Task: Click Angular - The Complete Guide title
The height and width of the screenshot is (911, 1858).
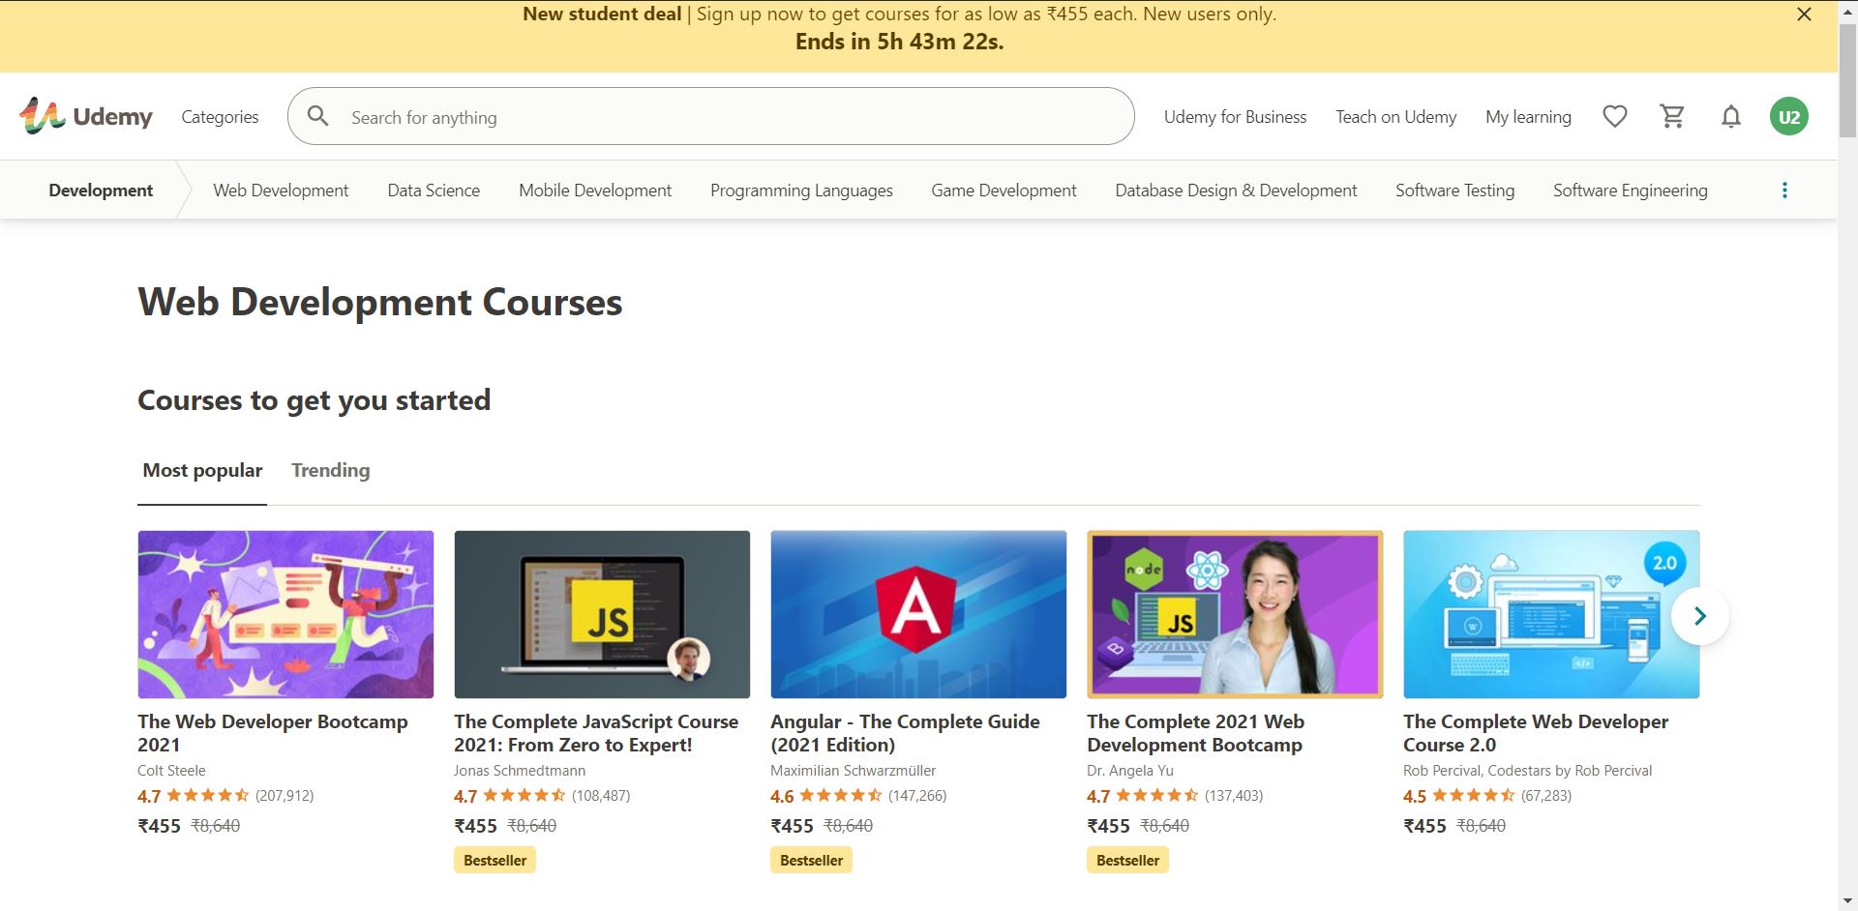Action: click(905, 733)
